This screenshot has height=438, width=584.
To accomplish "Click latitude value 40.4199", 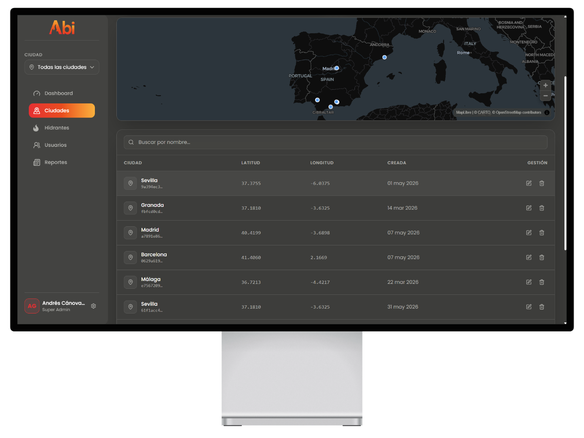I will (x=251, y=233).
